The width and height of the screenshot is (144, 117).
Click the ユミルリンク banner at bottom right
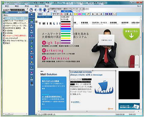(129, 106)
